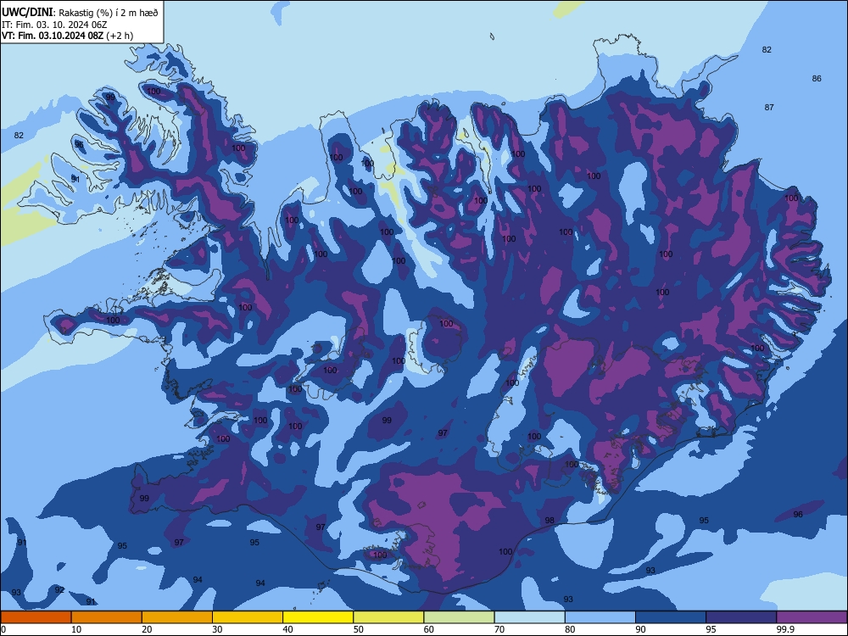
Task: Click the '40' tick label on the colour scale
Action: click(x=288, y=629)
